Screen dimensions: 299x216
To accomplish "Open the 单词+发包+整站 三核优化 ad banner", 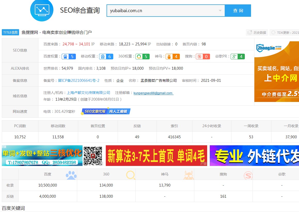I will [42, 156].
